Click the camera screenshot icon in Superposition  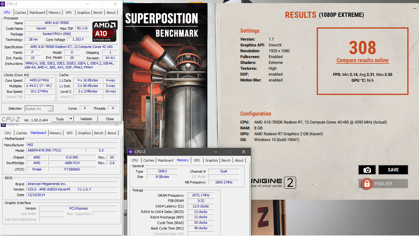(x=367, y=170)
